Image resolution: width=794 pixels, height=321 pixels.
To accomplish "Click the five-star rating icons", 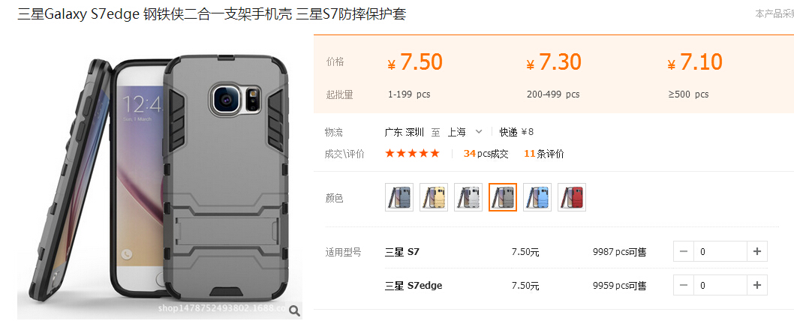I will click(412, 154).
